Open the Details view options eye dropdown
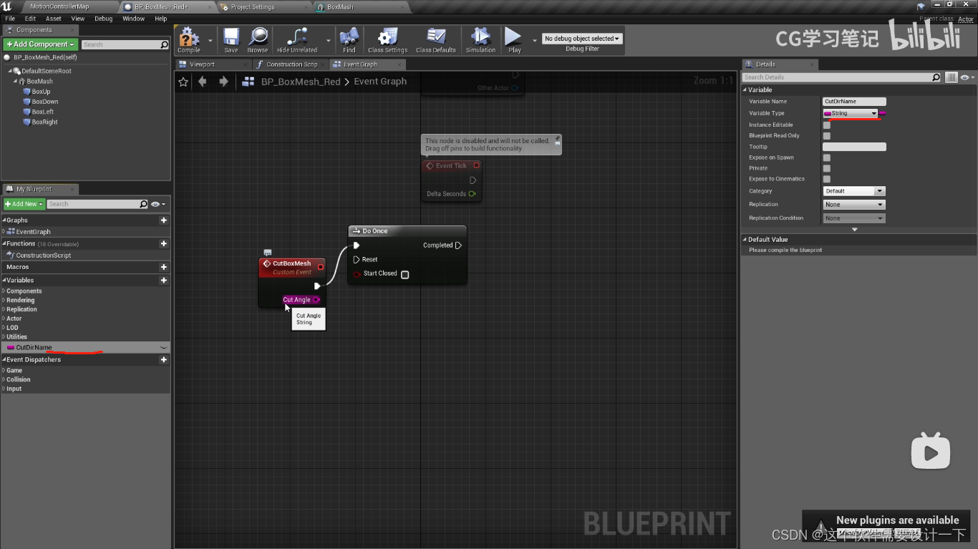Image resolution: width=978 pixels, height=549 pixels. (x=967, y=77)
